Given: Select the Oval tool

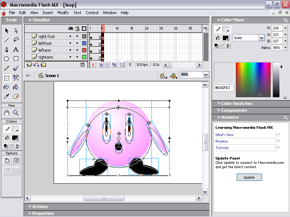Looking at the screenshot, I should point(7,59).
